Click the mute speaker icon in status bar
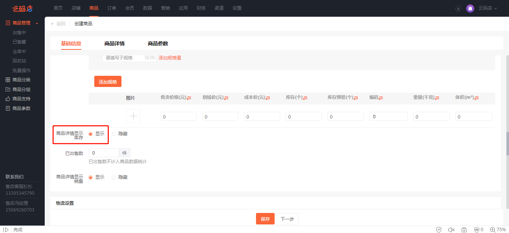 (451, 230)
